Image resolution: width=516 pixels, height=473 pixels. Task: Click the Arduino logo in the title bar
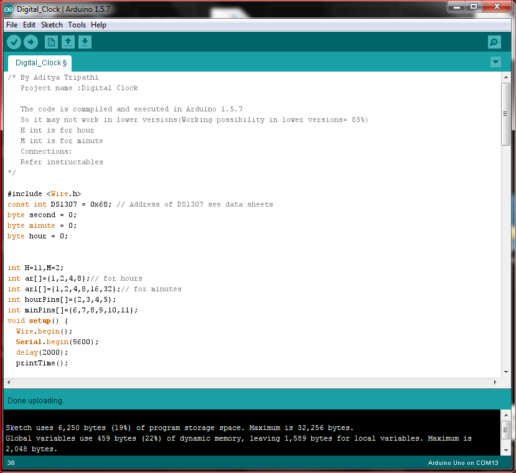pos(9,9)
